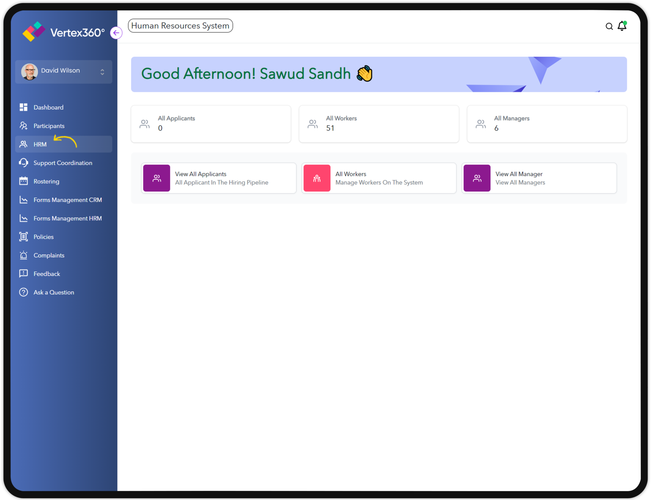Open the Dashboard sidebar icon
Screen dimensions: 651x500
coord(24,107)
